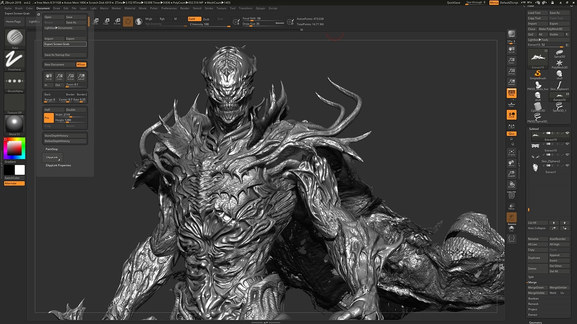Click the Z Intensity slider
The image size is (577, 324).
click(209, 24)
